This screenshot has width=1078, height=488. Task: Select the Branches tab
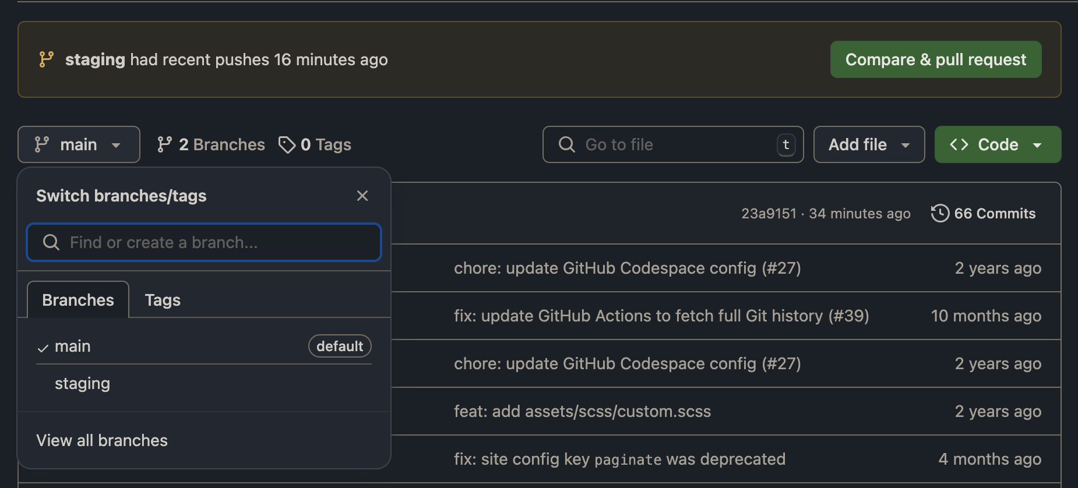(x=77, y=299)
